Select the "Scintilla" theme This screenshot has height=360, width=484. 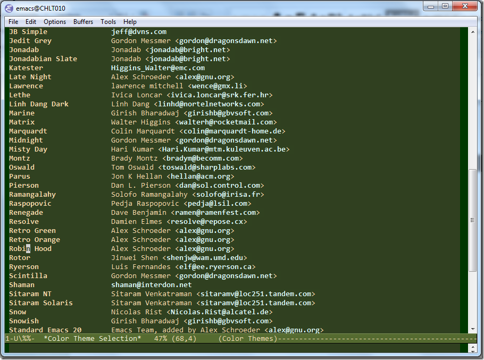[28, 276]
